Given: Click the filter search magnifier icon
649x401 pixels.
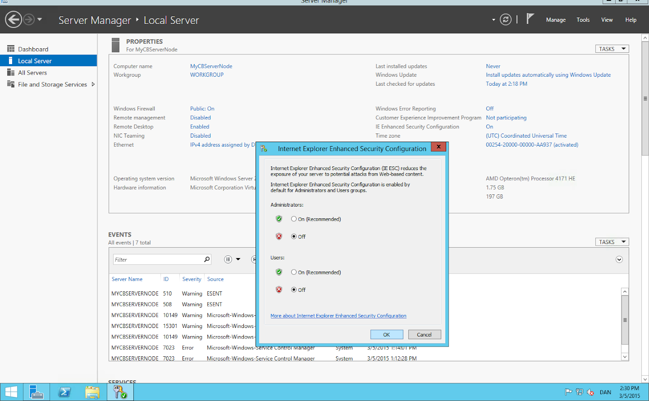Looking at the screenshot, I should pyautogui.click(x=207, y=259).
